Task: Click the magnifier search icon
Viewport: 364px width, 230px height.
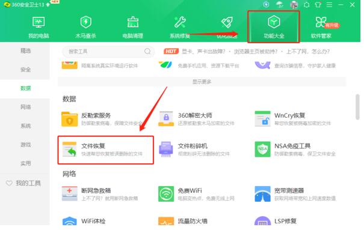Action: pyautogui.click(x=147, y=51)
